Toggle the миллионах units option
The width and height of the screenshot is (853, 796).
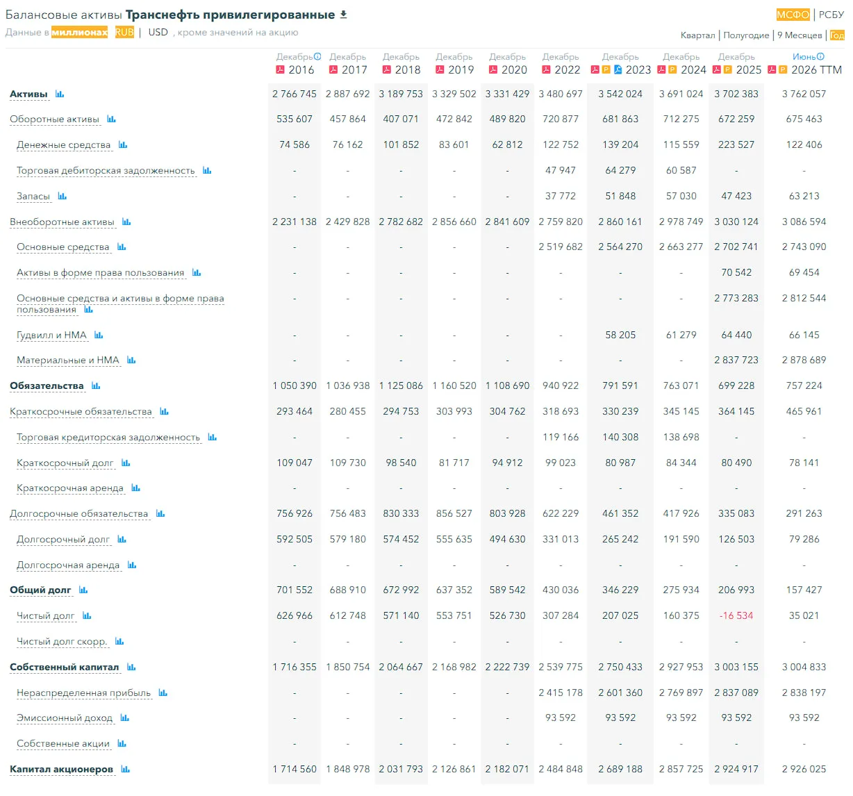pyautogui.click(x=80, y=32)
